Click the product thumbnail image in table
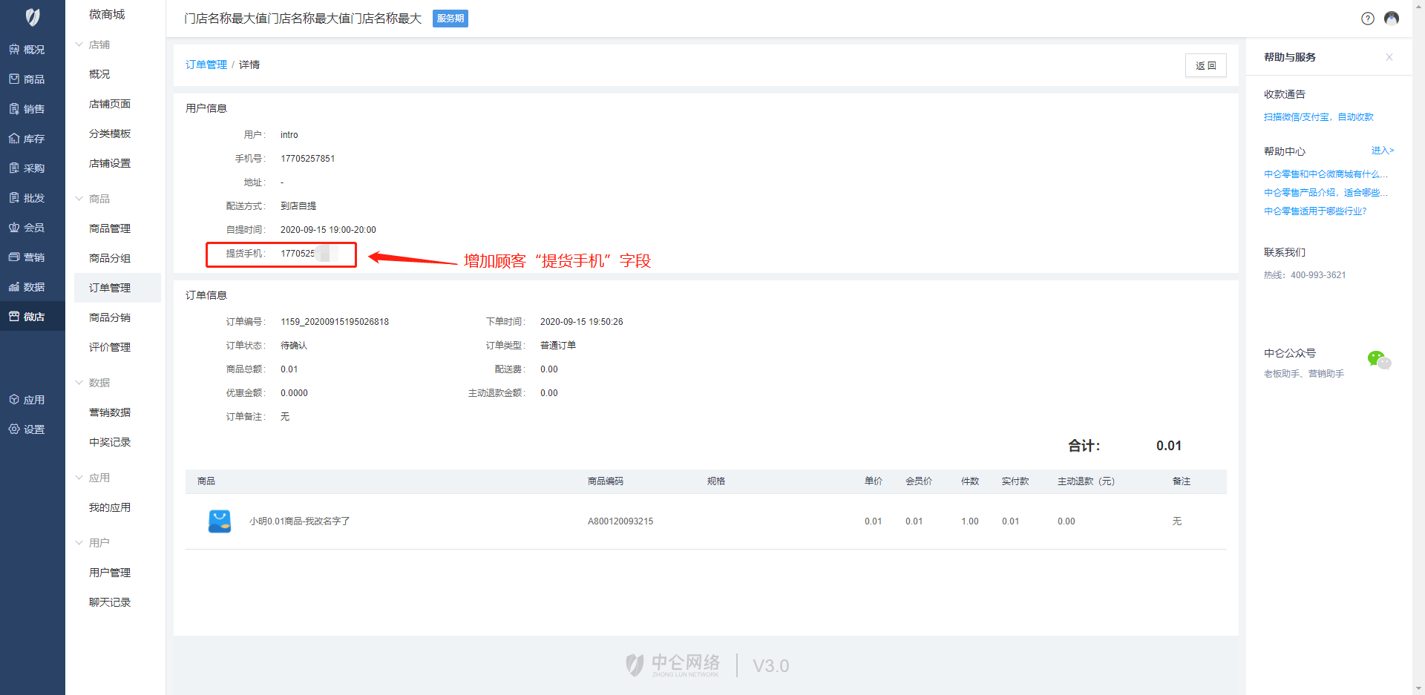Viewport: 1425px width, 695px height. tap(220, 521)
